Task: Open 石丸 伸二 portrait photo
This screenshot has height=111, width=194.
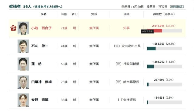Action: 23,46
